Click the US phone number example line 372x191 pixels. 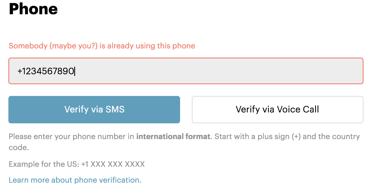(x=76, y=164)
